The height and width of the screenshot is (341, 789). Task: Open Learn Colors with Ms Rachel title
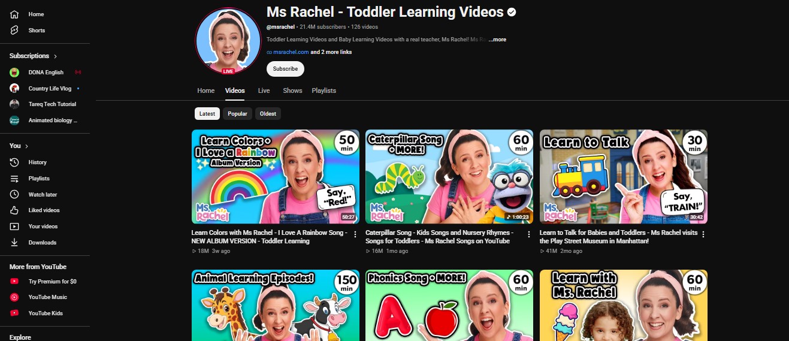(269, 237)
